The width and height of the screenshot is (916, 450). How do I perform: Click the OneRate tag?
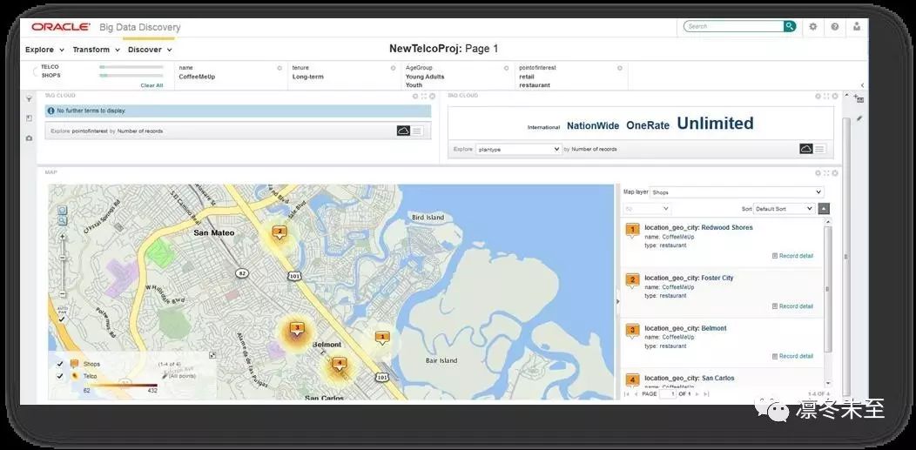pyautogui.click(x=648, y=125)
